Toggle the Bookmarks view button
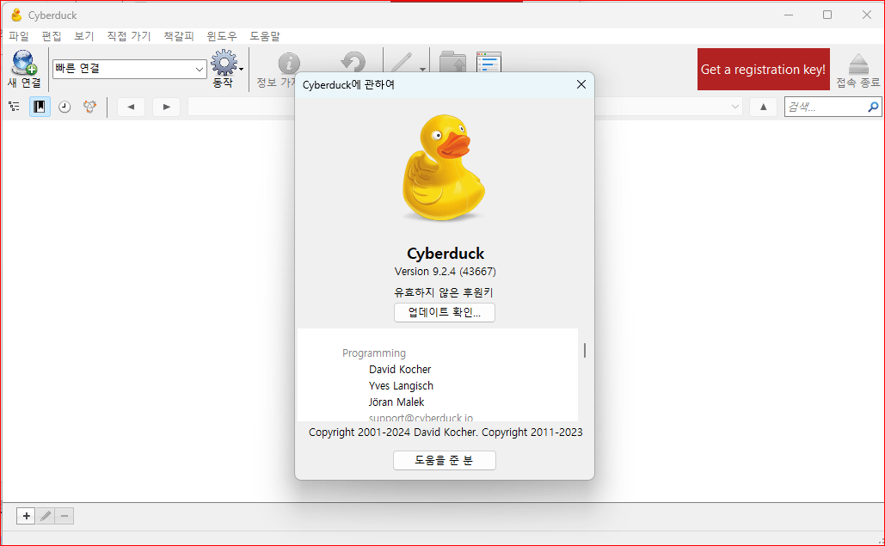This screenshot has width=885, height=546. point(40,107)
